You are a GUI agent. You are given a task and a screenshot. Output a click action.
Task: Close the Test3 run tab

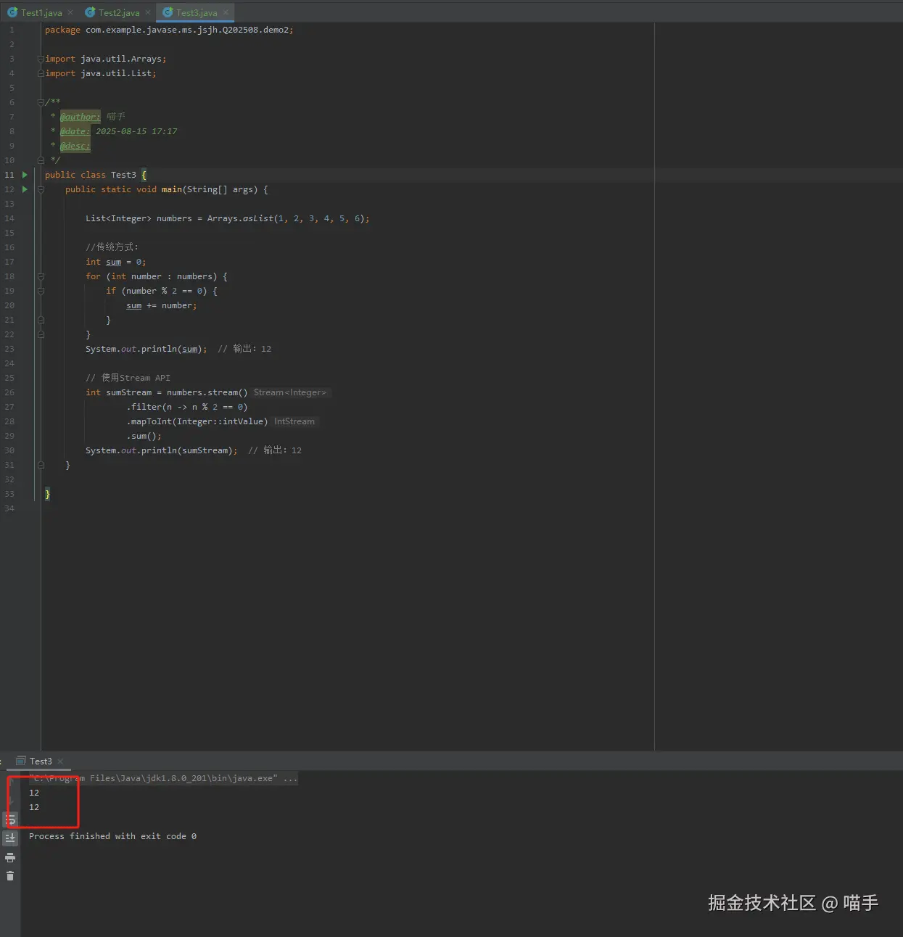coord(60,761)
